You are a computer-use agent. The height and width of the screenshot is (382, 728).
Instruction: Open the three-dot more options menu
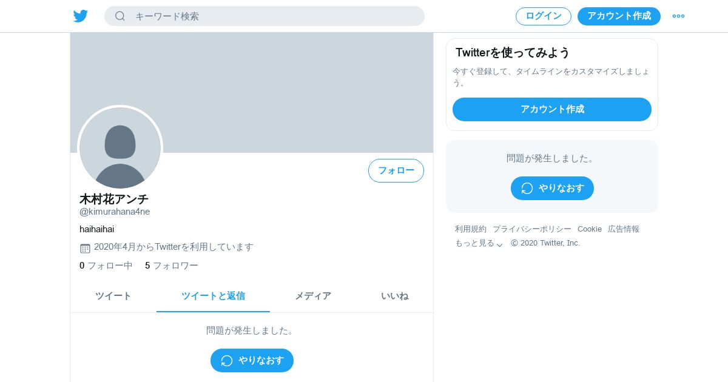pos(678,16)
